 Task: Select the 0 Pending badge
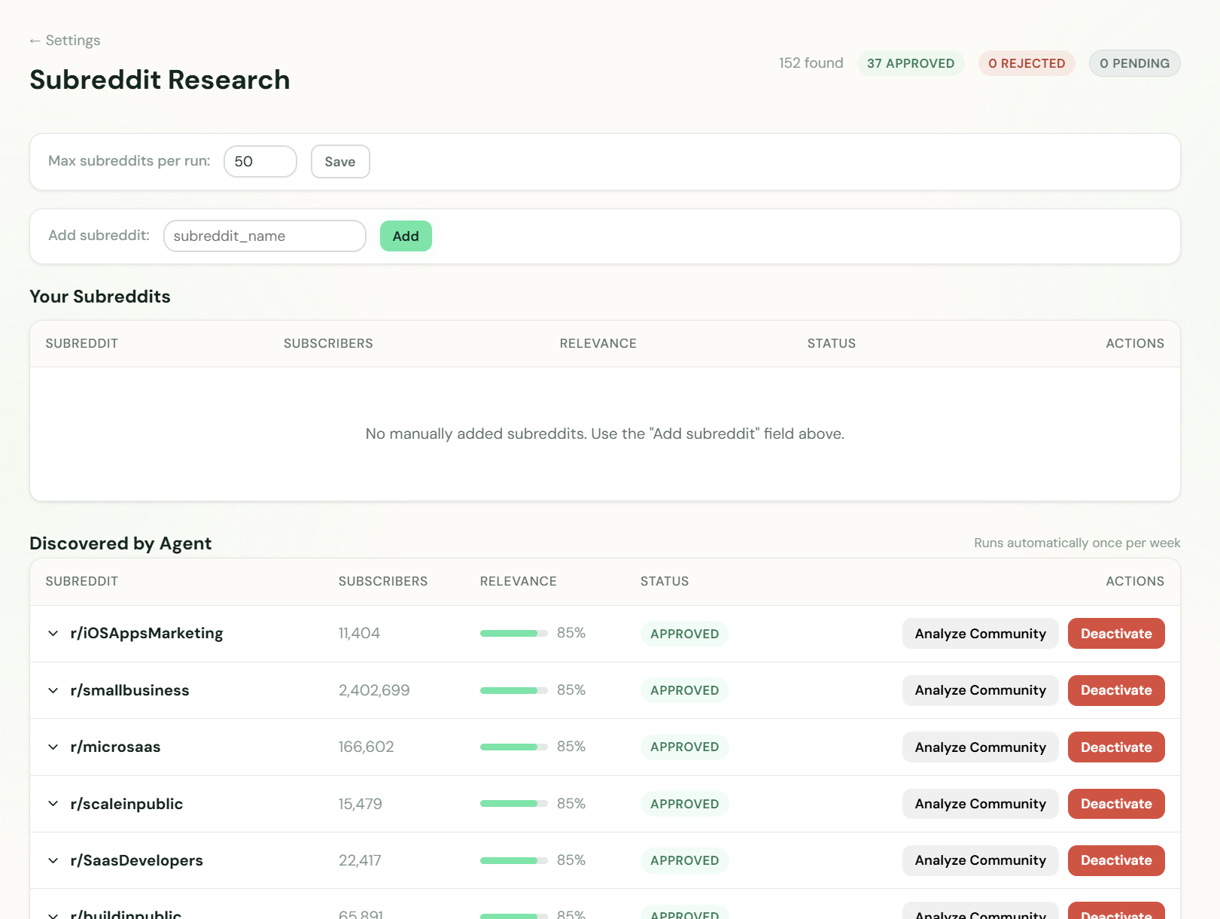tap(1133, 63)
